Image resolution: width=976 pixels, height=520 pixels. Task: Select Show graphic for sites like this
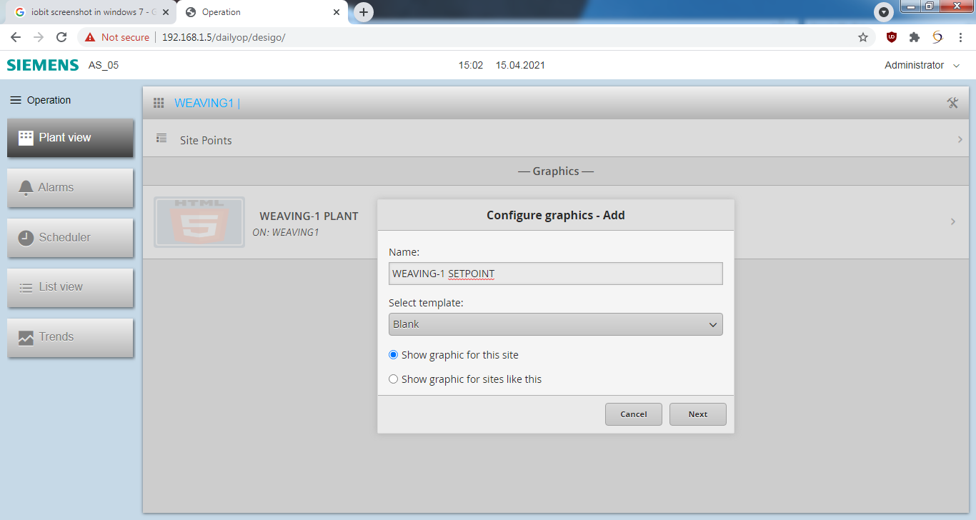[393, 379]
